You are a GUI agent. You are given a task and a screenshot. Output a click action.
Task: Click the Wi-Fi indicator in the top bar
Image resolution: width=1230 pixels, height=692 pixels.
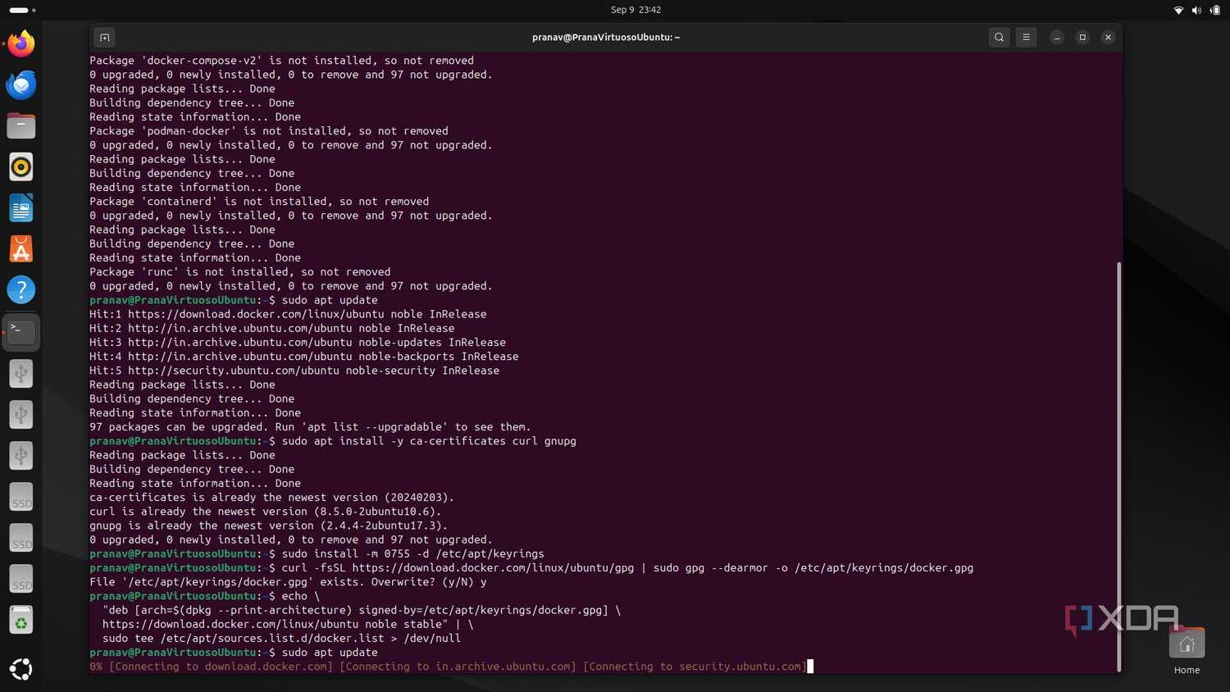coord(1178,10)
